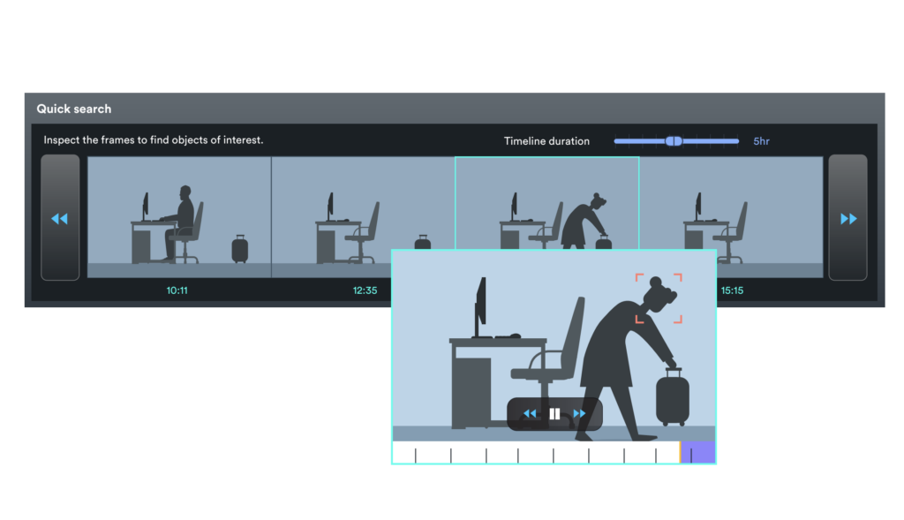Click the Quick search panel title
The image size is (904, 520).
click(x=74, y=109)
